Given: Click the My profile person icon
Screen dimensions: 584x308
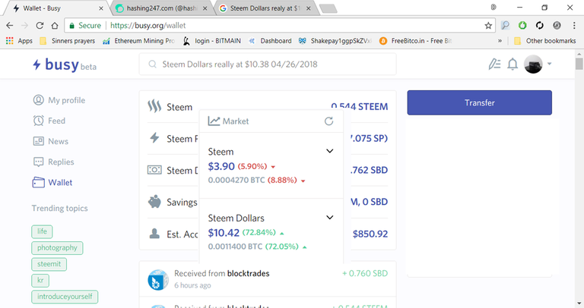Looking at the screenshot, I should (38, 100).
